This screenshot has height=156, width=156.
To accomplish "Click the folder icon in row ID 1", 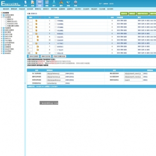I will [36, 21].
